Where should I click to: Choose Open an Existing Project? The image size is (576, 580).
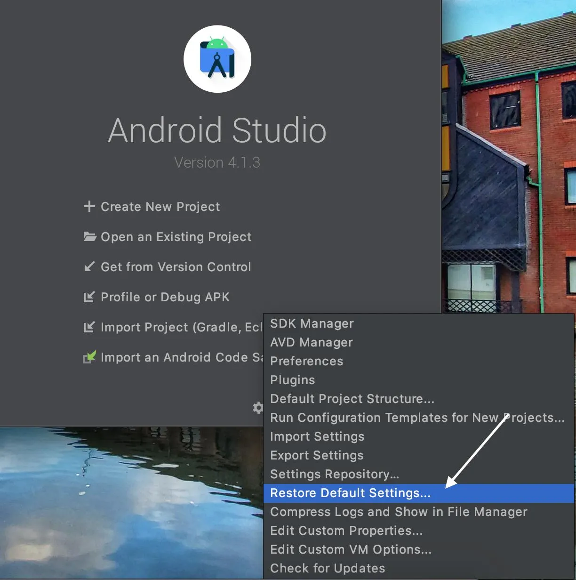tap(176, 237)
